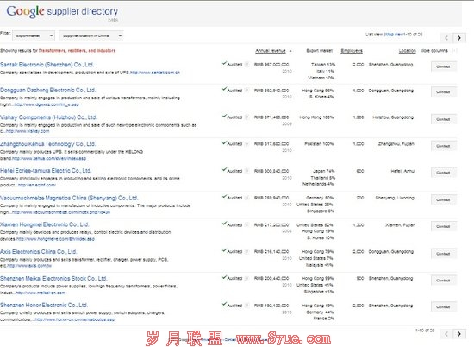Contact Axis Electronics China supplier

coord(443,254)
